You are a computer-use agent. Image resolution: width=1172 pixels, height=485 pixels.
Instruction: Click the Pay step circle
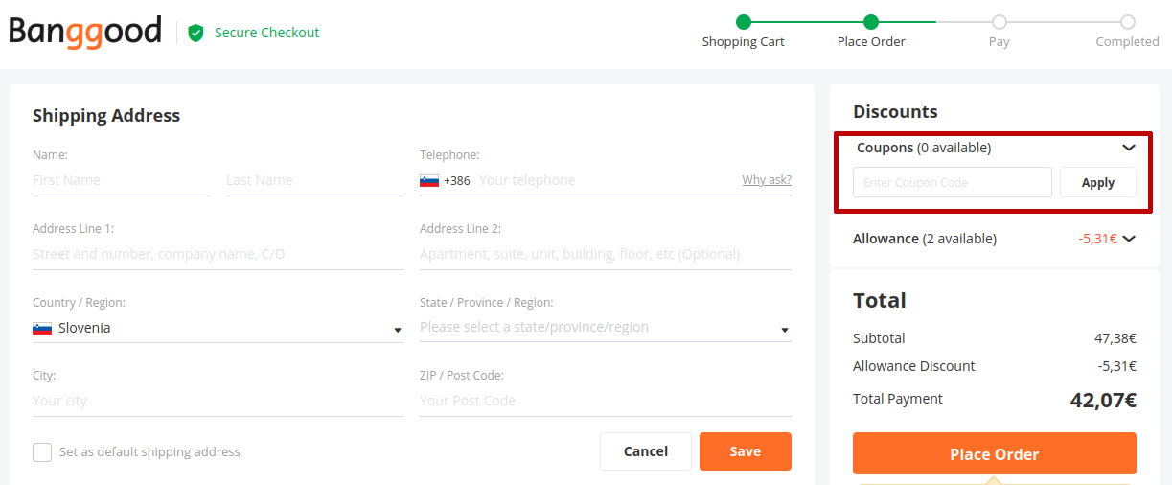(x=1000, y=22)
